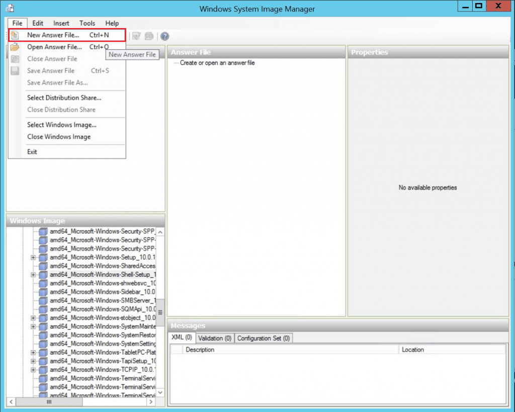Screen dimensions: 515x412
Task: Select the amd64_Microsoft-Windows-TCPIP row
Action: pyautogui.click(x=103, y=370)
